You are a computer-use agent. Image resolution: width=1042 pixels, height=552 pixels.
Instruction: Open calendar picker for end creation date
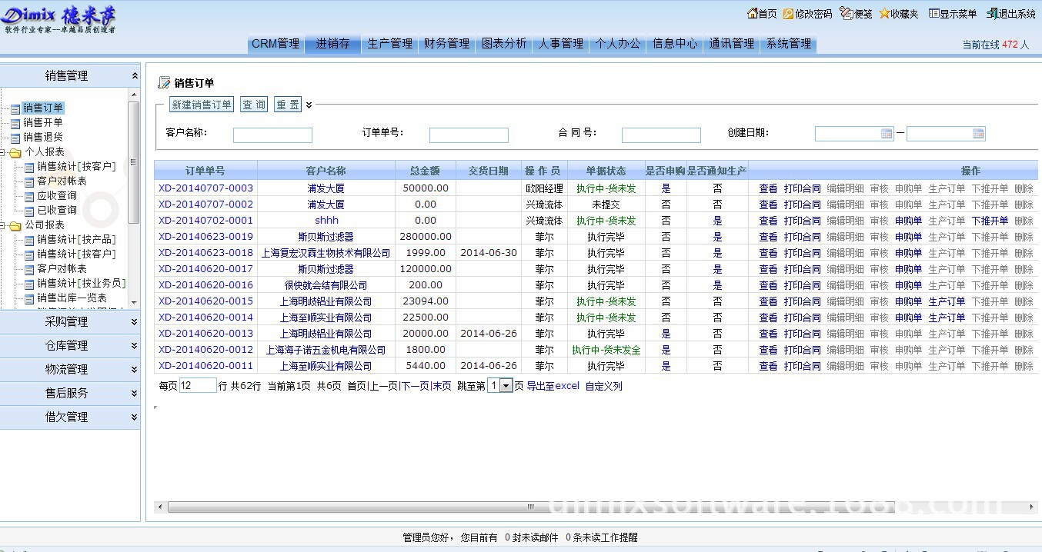click(x=978, y=134)
